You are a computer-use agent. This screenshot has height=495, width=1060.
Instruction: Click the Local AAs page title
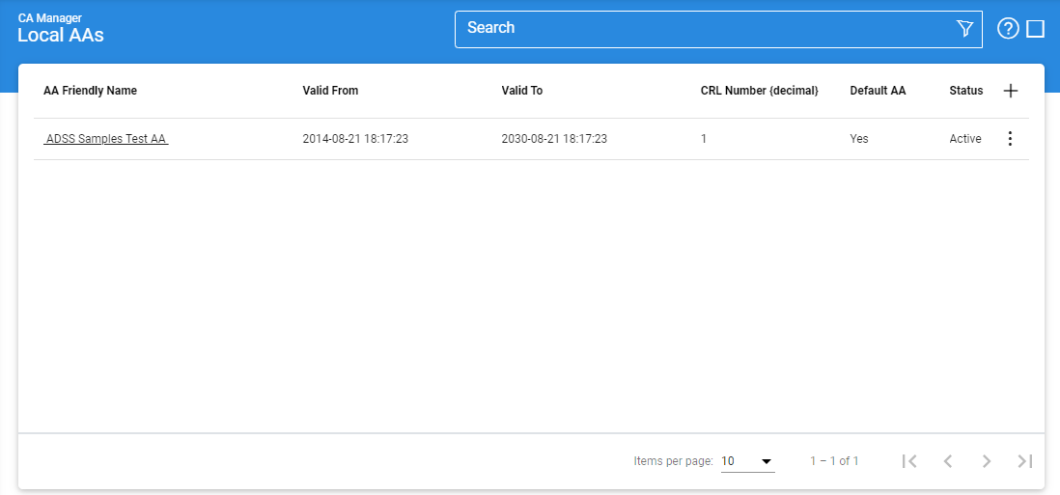61,36
